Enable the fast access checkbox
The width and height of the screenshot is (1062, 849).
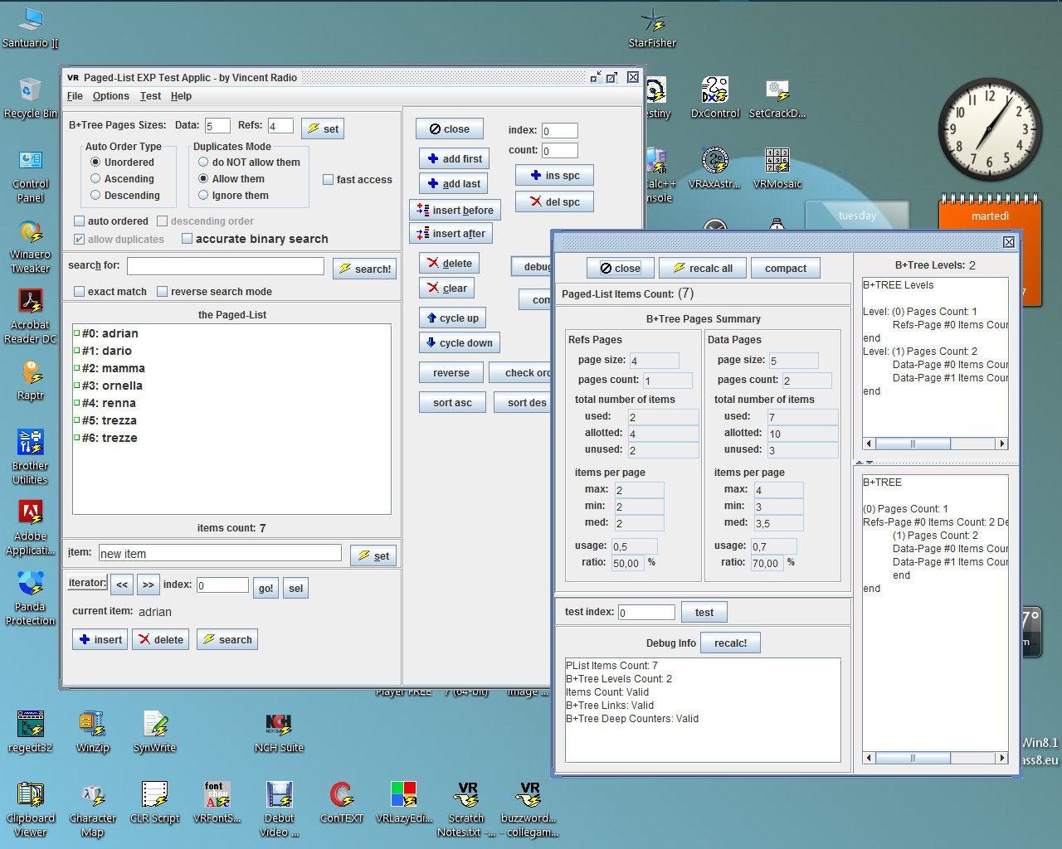[x=329, y=179]
